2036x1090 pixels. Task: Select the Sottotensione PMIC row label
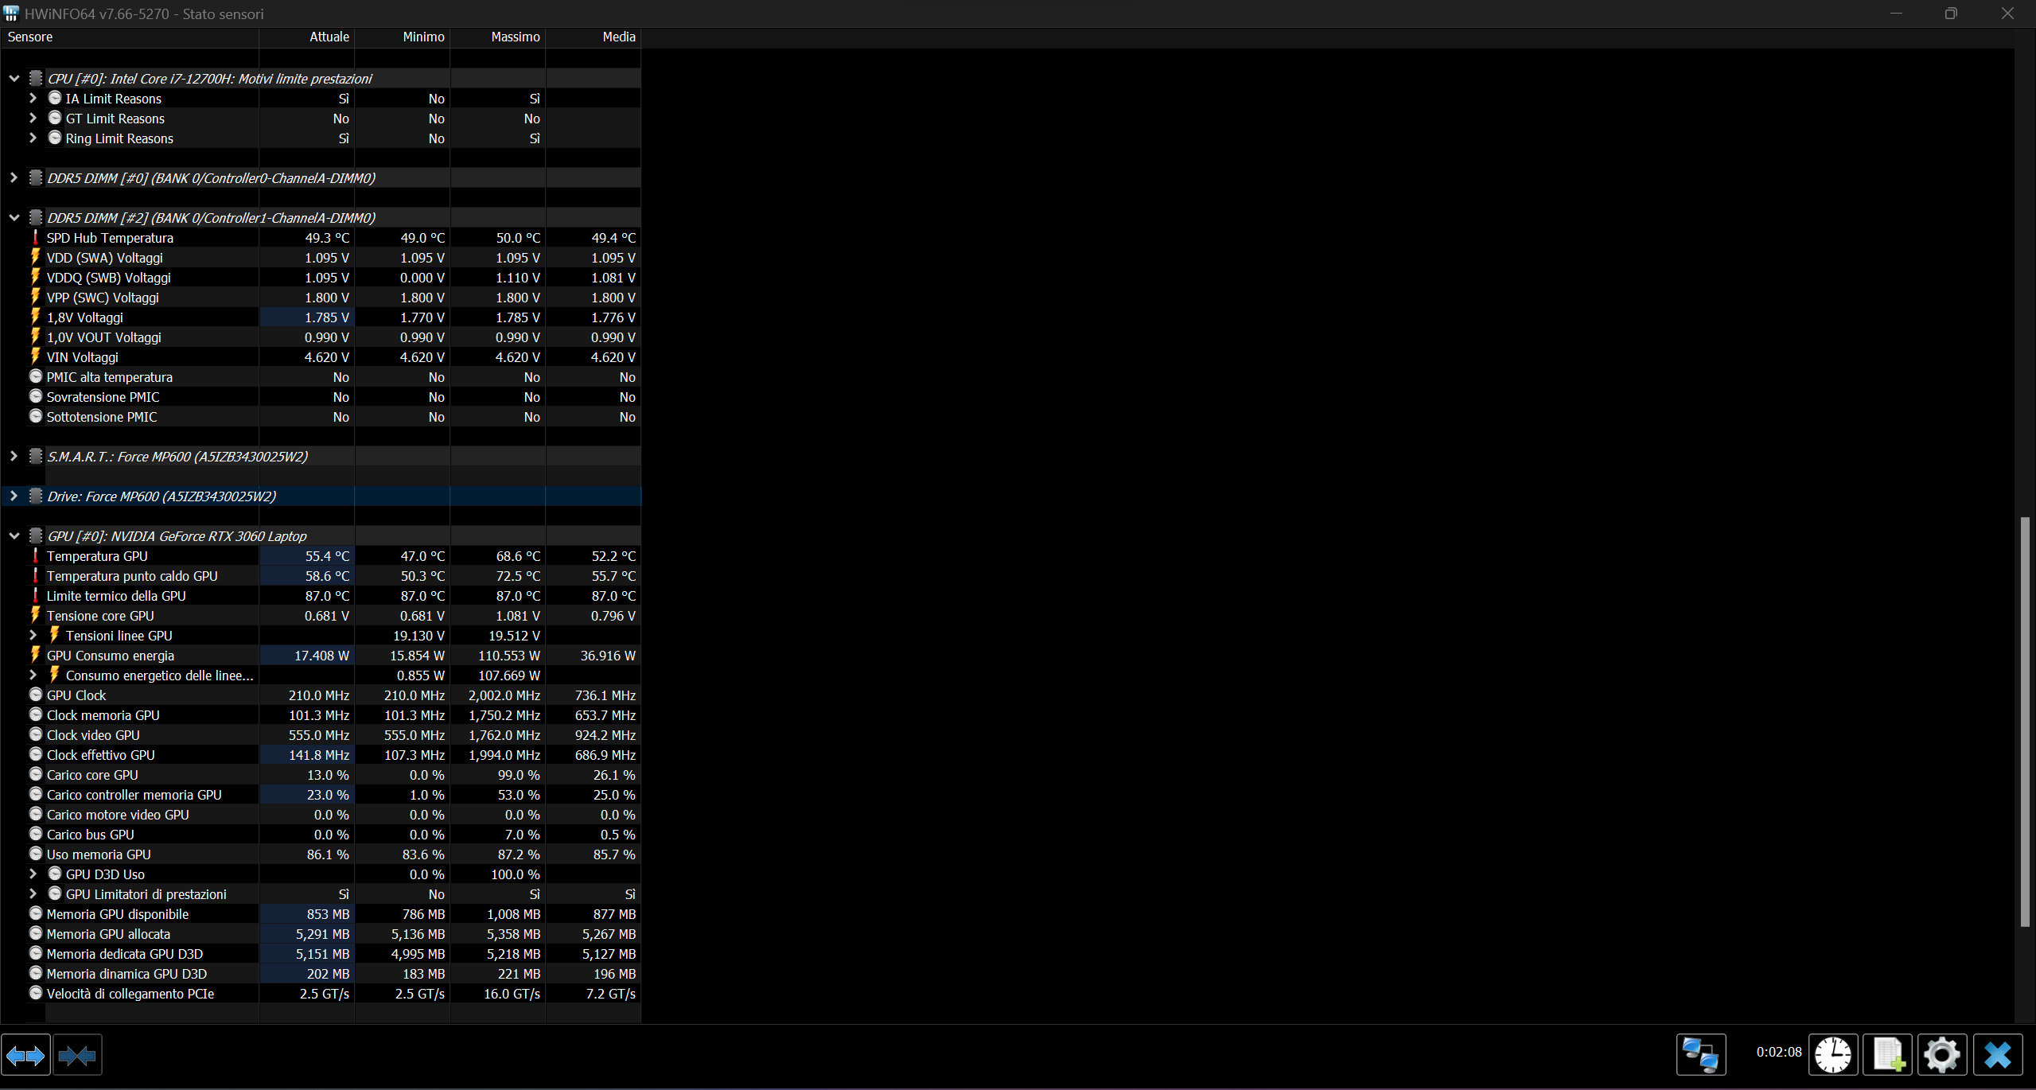click(102, 416)
